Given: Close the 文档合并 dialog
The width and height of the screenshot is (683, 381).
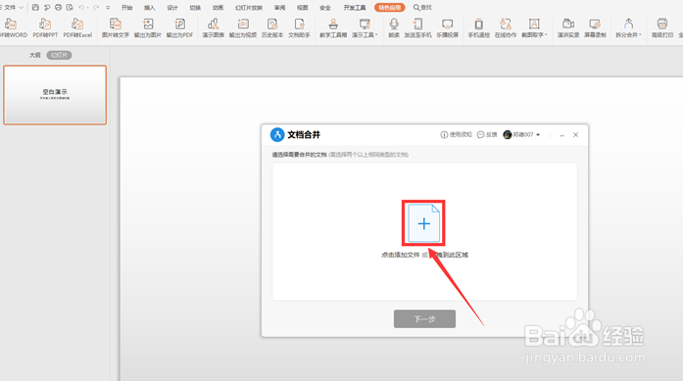Looking at the screenshot, I should [x=575, y=134].
